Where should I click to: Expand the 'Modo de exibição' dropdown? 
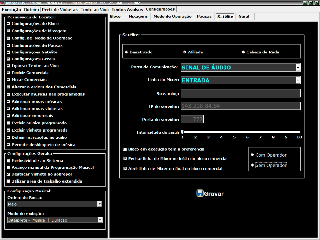click(100, 220)
